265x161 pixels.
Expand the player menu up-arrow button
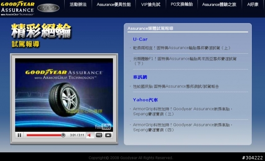coord(108,135)
